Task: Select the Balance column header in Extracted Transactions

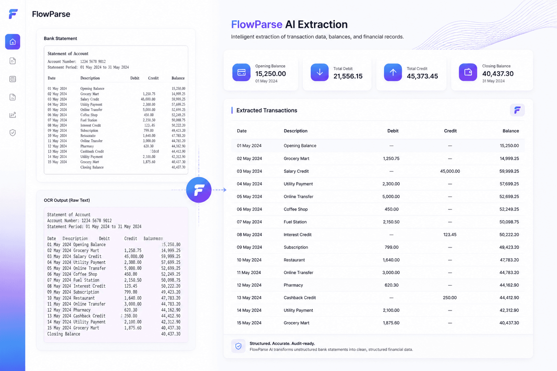Action: coord(511,131)
